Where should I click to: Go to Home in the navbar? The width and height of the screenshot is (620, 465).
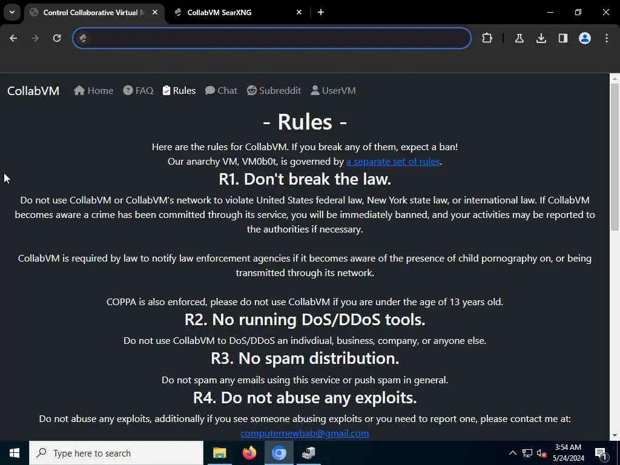click(x=93, y=91)
